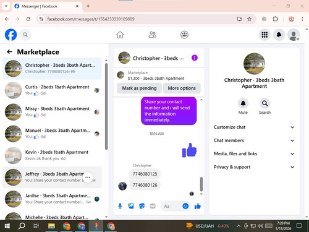The image size is (309, 232).
Task: Click message 7746080125
Action: point(145,174)
